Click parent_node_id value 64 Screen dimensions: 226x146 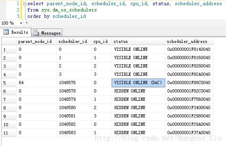(x=37, y=83)
